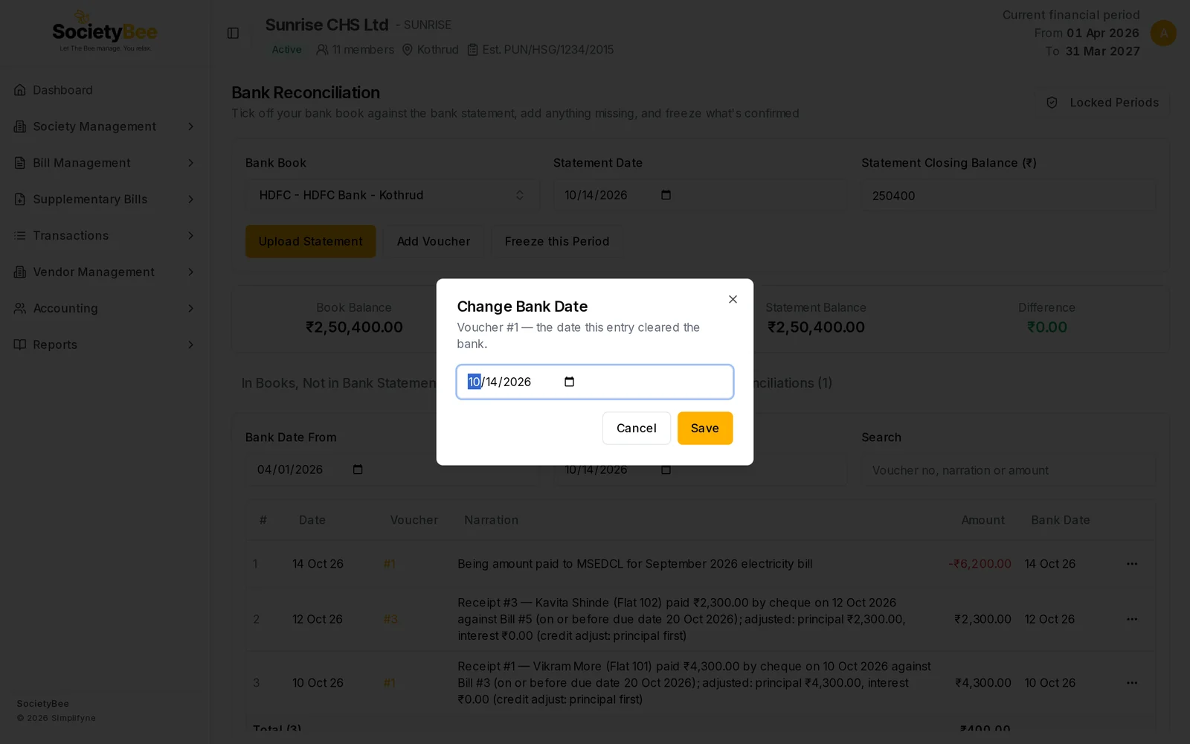Toggle the sidebar collapse icon
Screen dimensions: 1190x744
233,33
